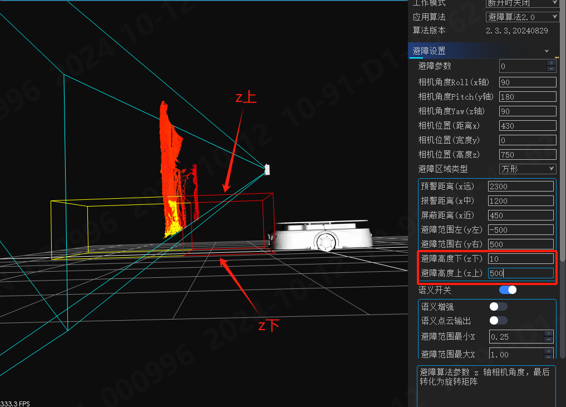
Task: Increase 避障范围最大X with the plus stepper
Action: pyautogui.click(x=548, y=351)
